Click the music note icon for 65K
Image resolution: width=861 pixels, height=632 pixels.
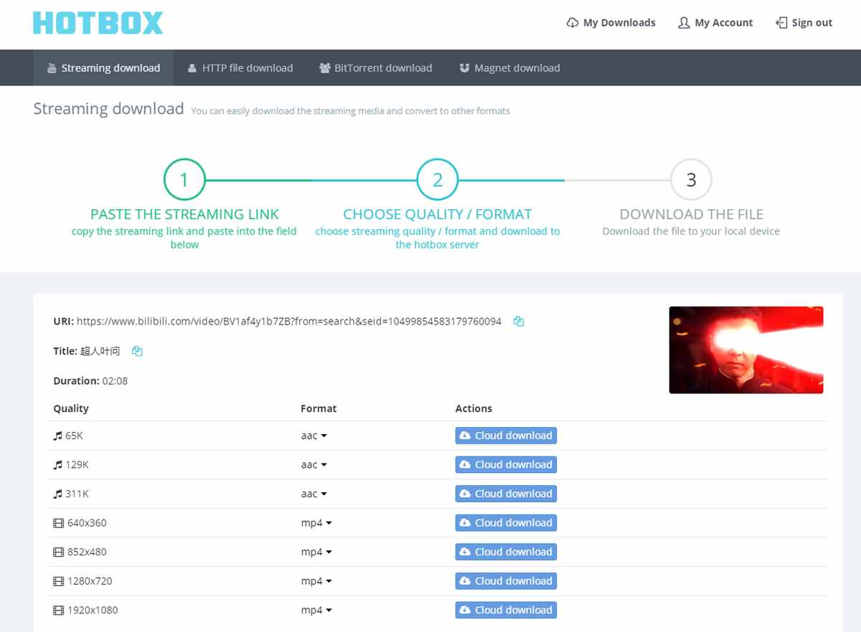[x=58, y=436]
